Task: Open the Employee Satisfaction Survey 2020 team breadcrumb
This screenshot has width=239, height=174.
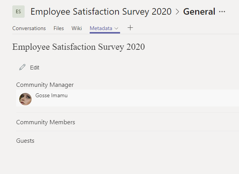Action: coord(101,12)
